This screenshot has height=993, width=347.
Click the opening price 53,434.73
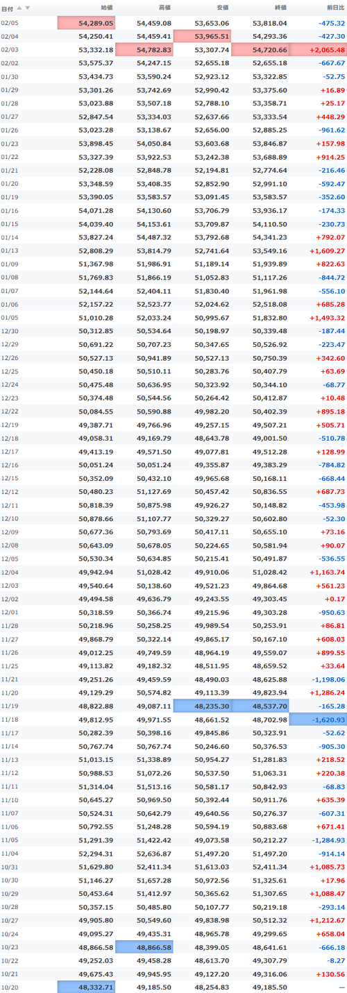coord(96,76)
